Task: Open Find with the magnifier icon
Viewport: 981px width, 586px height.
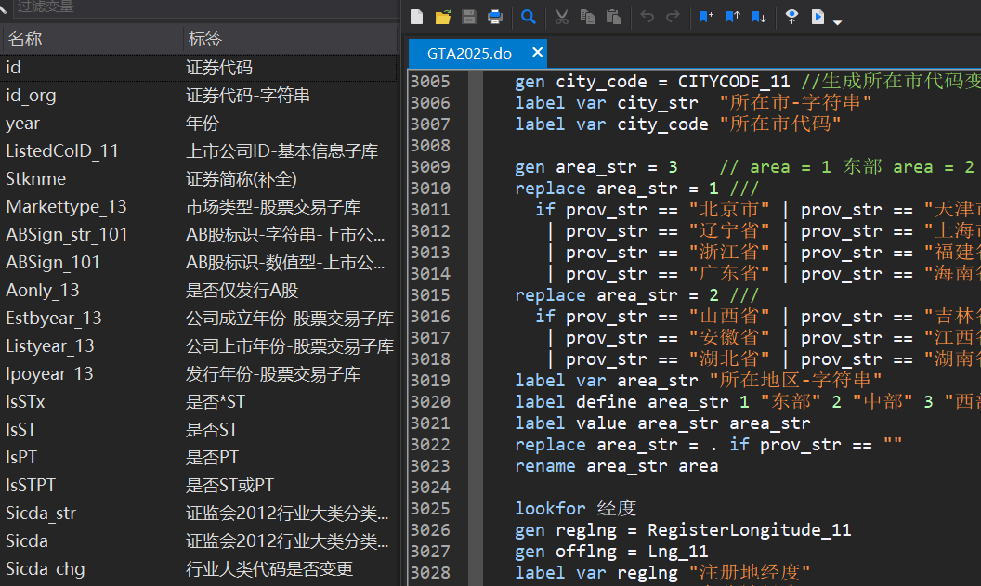Action: pyautogui.click(x=529, y=17)
